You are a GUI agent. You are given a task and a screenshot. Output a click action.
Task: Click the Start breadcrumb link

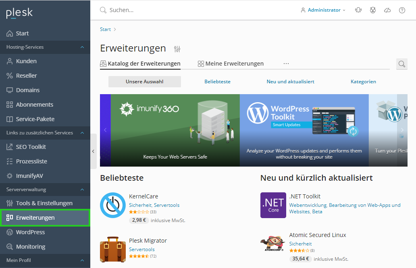(105, 29)
